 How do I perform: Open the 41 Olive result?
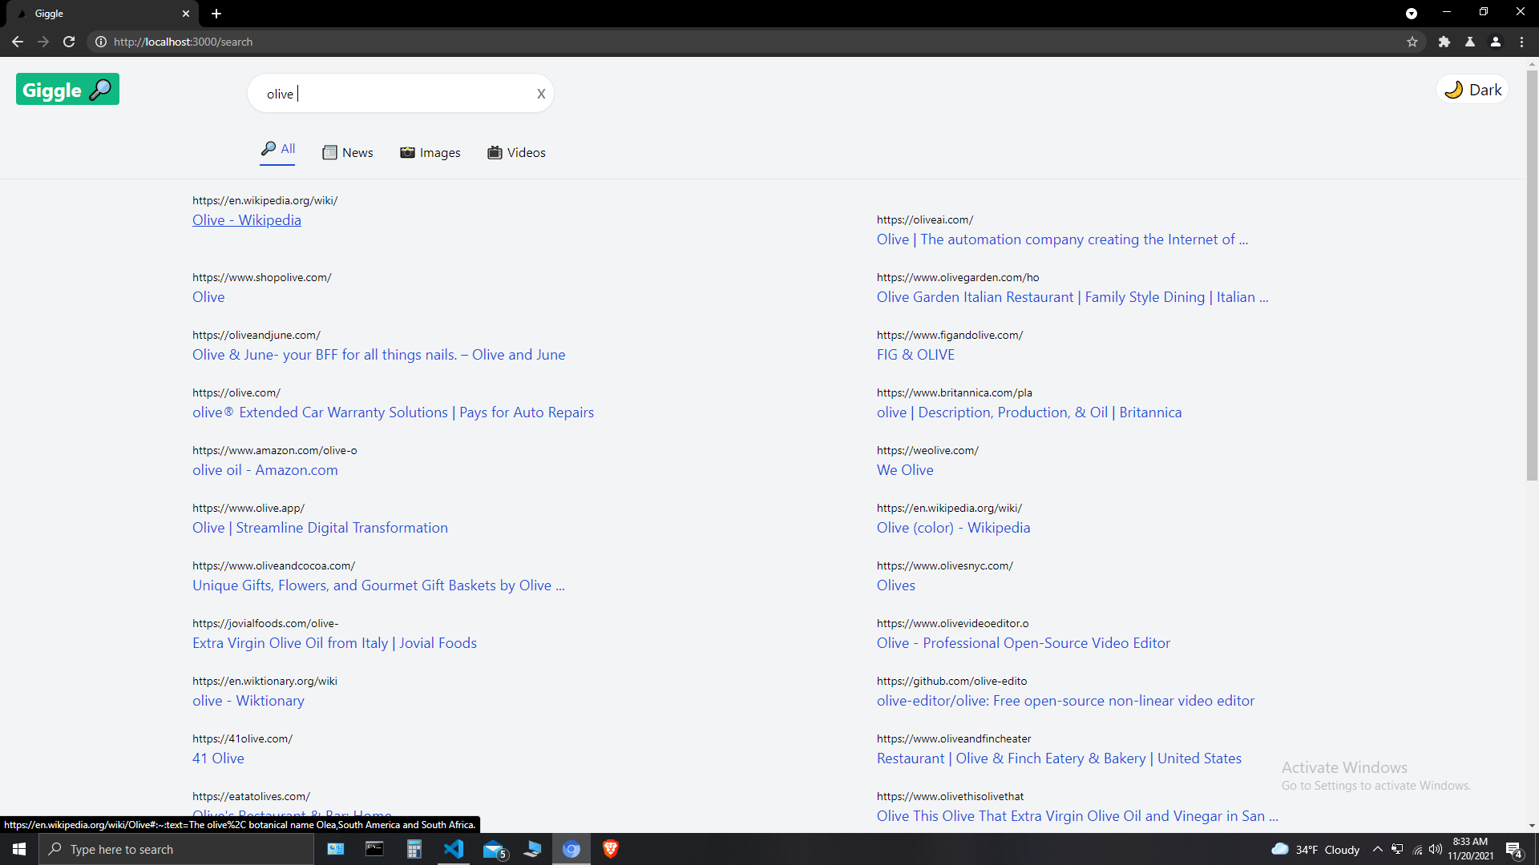click(x=218, y=758)
